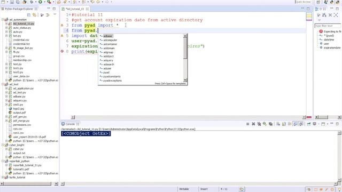Minimize the PyDev Package Explorer view
Screen dimensions: 342x192
[49, 9]
